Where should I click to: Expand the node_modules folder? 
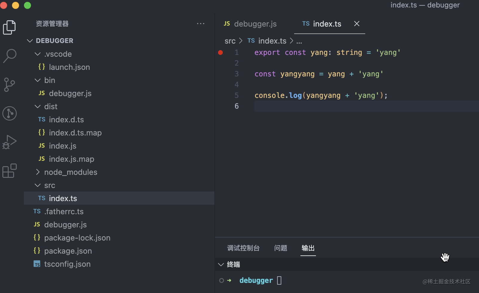click(x=38, y=172)
